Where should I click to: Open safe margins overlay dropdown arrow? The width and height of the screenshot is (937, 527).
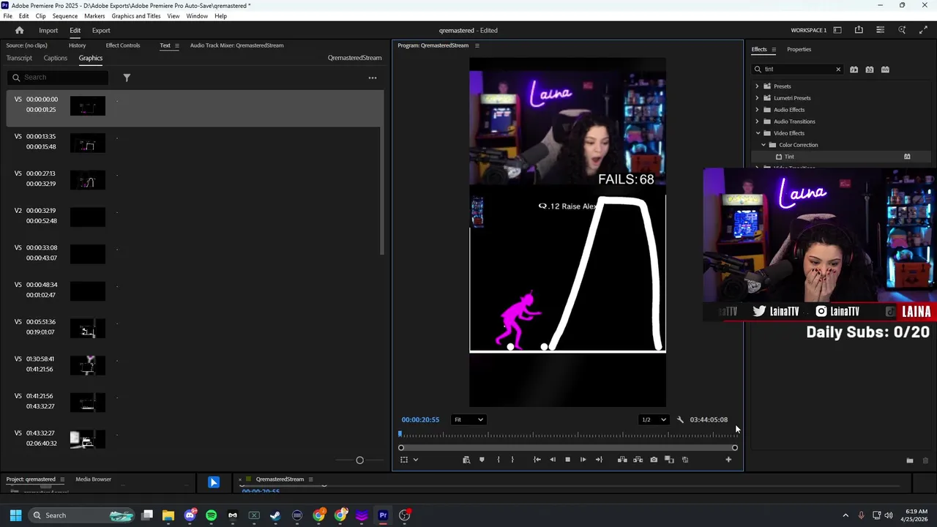416,460
